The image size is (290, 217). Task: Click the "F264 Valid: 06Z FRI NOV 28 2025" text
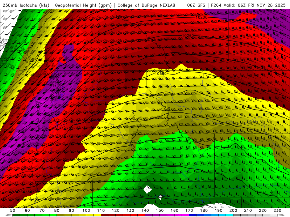coord(248,5)
